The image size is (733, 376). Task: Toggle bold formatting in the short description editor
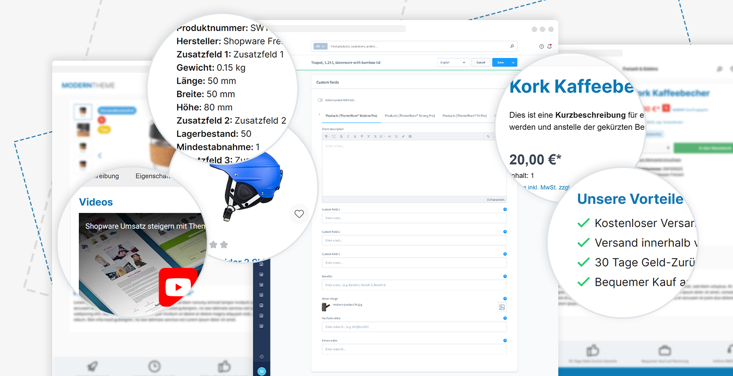click(341, 136)
